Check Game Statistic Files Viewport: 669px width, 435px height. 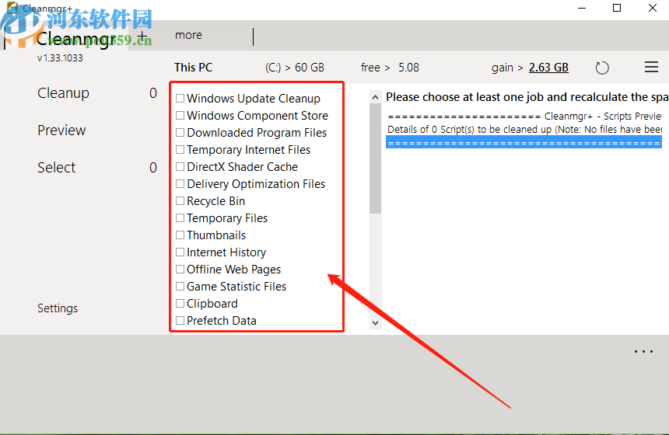tap(180, 287)
